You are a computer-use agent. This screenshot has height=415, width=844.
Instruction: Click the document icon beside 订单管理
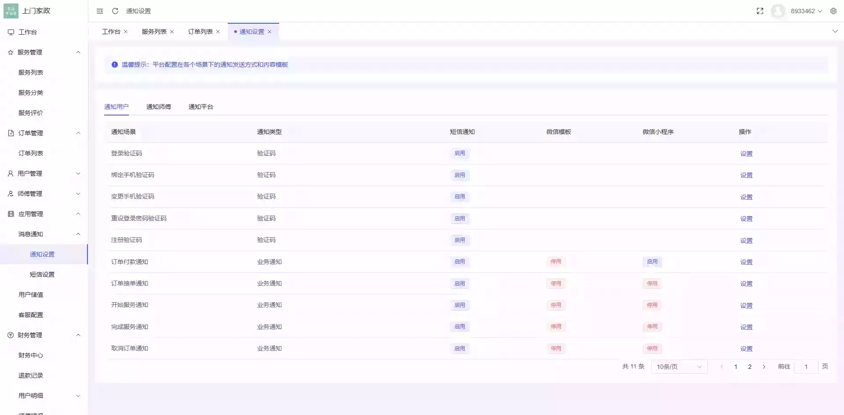(x=11, y=133)
